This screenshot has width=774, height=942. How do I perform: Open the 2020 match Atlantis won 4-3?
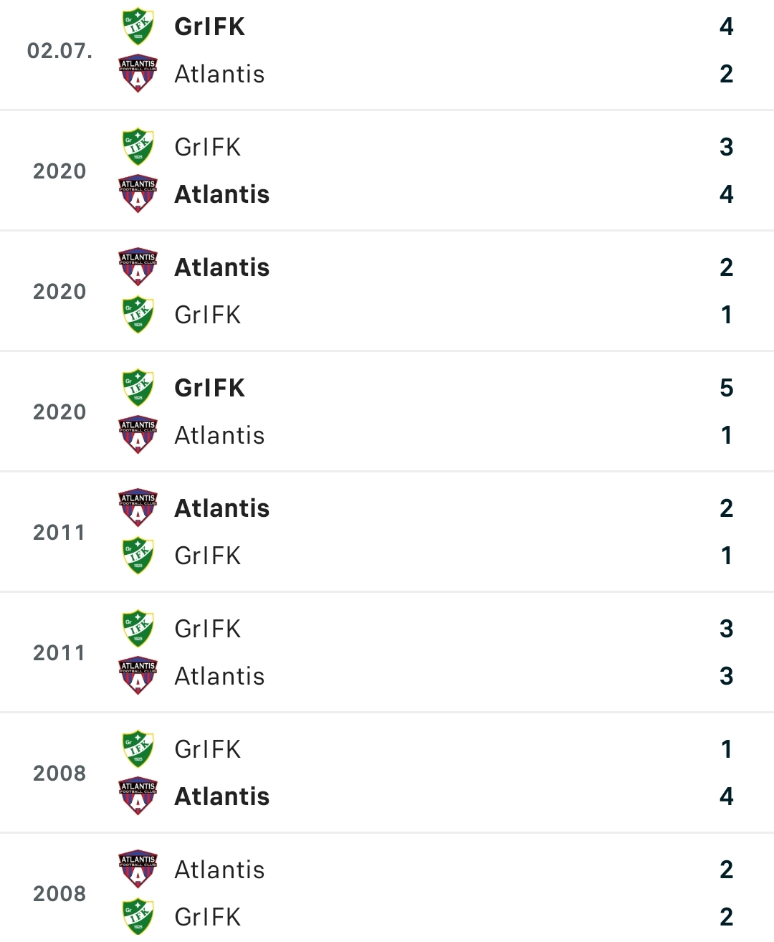tap(387, 171)
